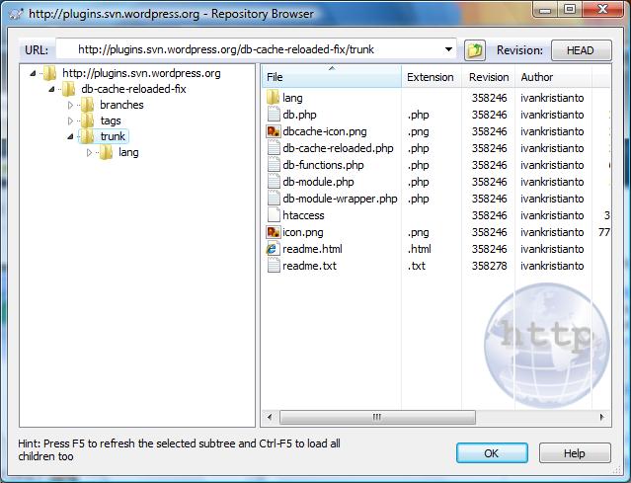
Task: Minimize the Repository Browser window
Action: [546, 9]
